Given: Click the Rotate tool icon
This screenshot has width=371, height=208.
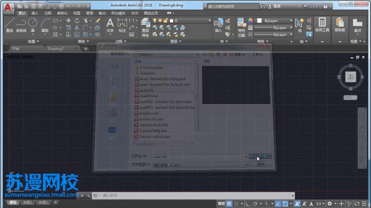Looking at the screenshot, I should 77,21.
